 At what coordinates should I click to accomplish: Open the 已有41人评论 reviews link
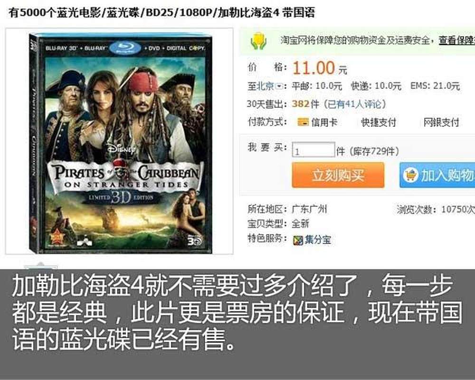point(354,104)
